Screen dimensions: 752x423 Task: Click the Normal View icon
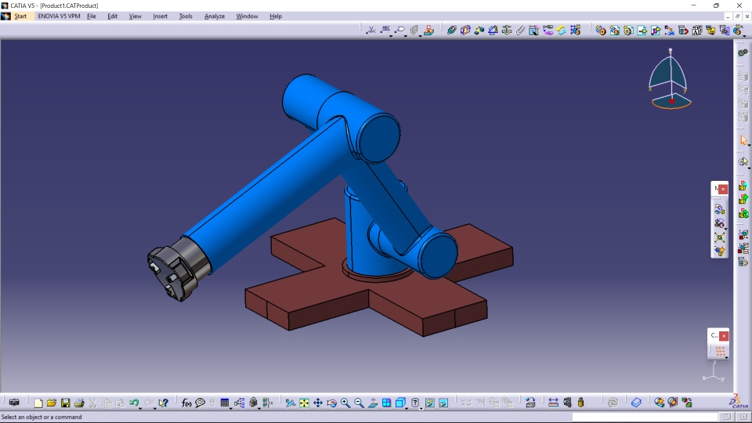[373, 403]
